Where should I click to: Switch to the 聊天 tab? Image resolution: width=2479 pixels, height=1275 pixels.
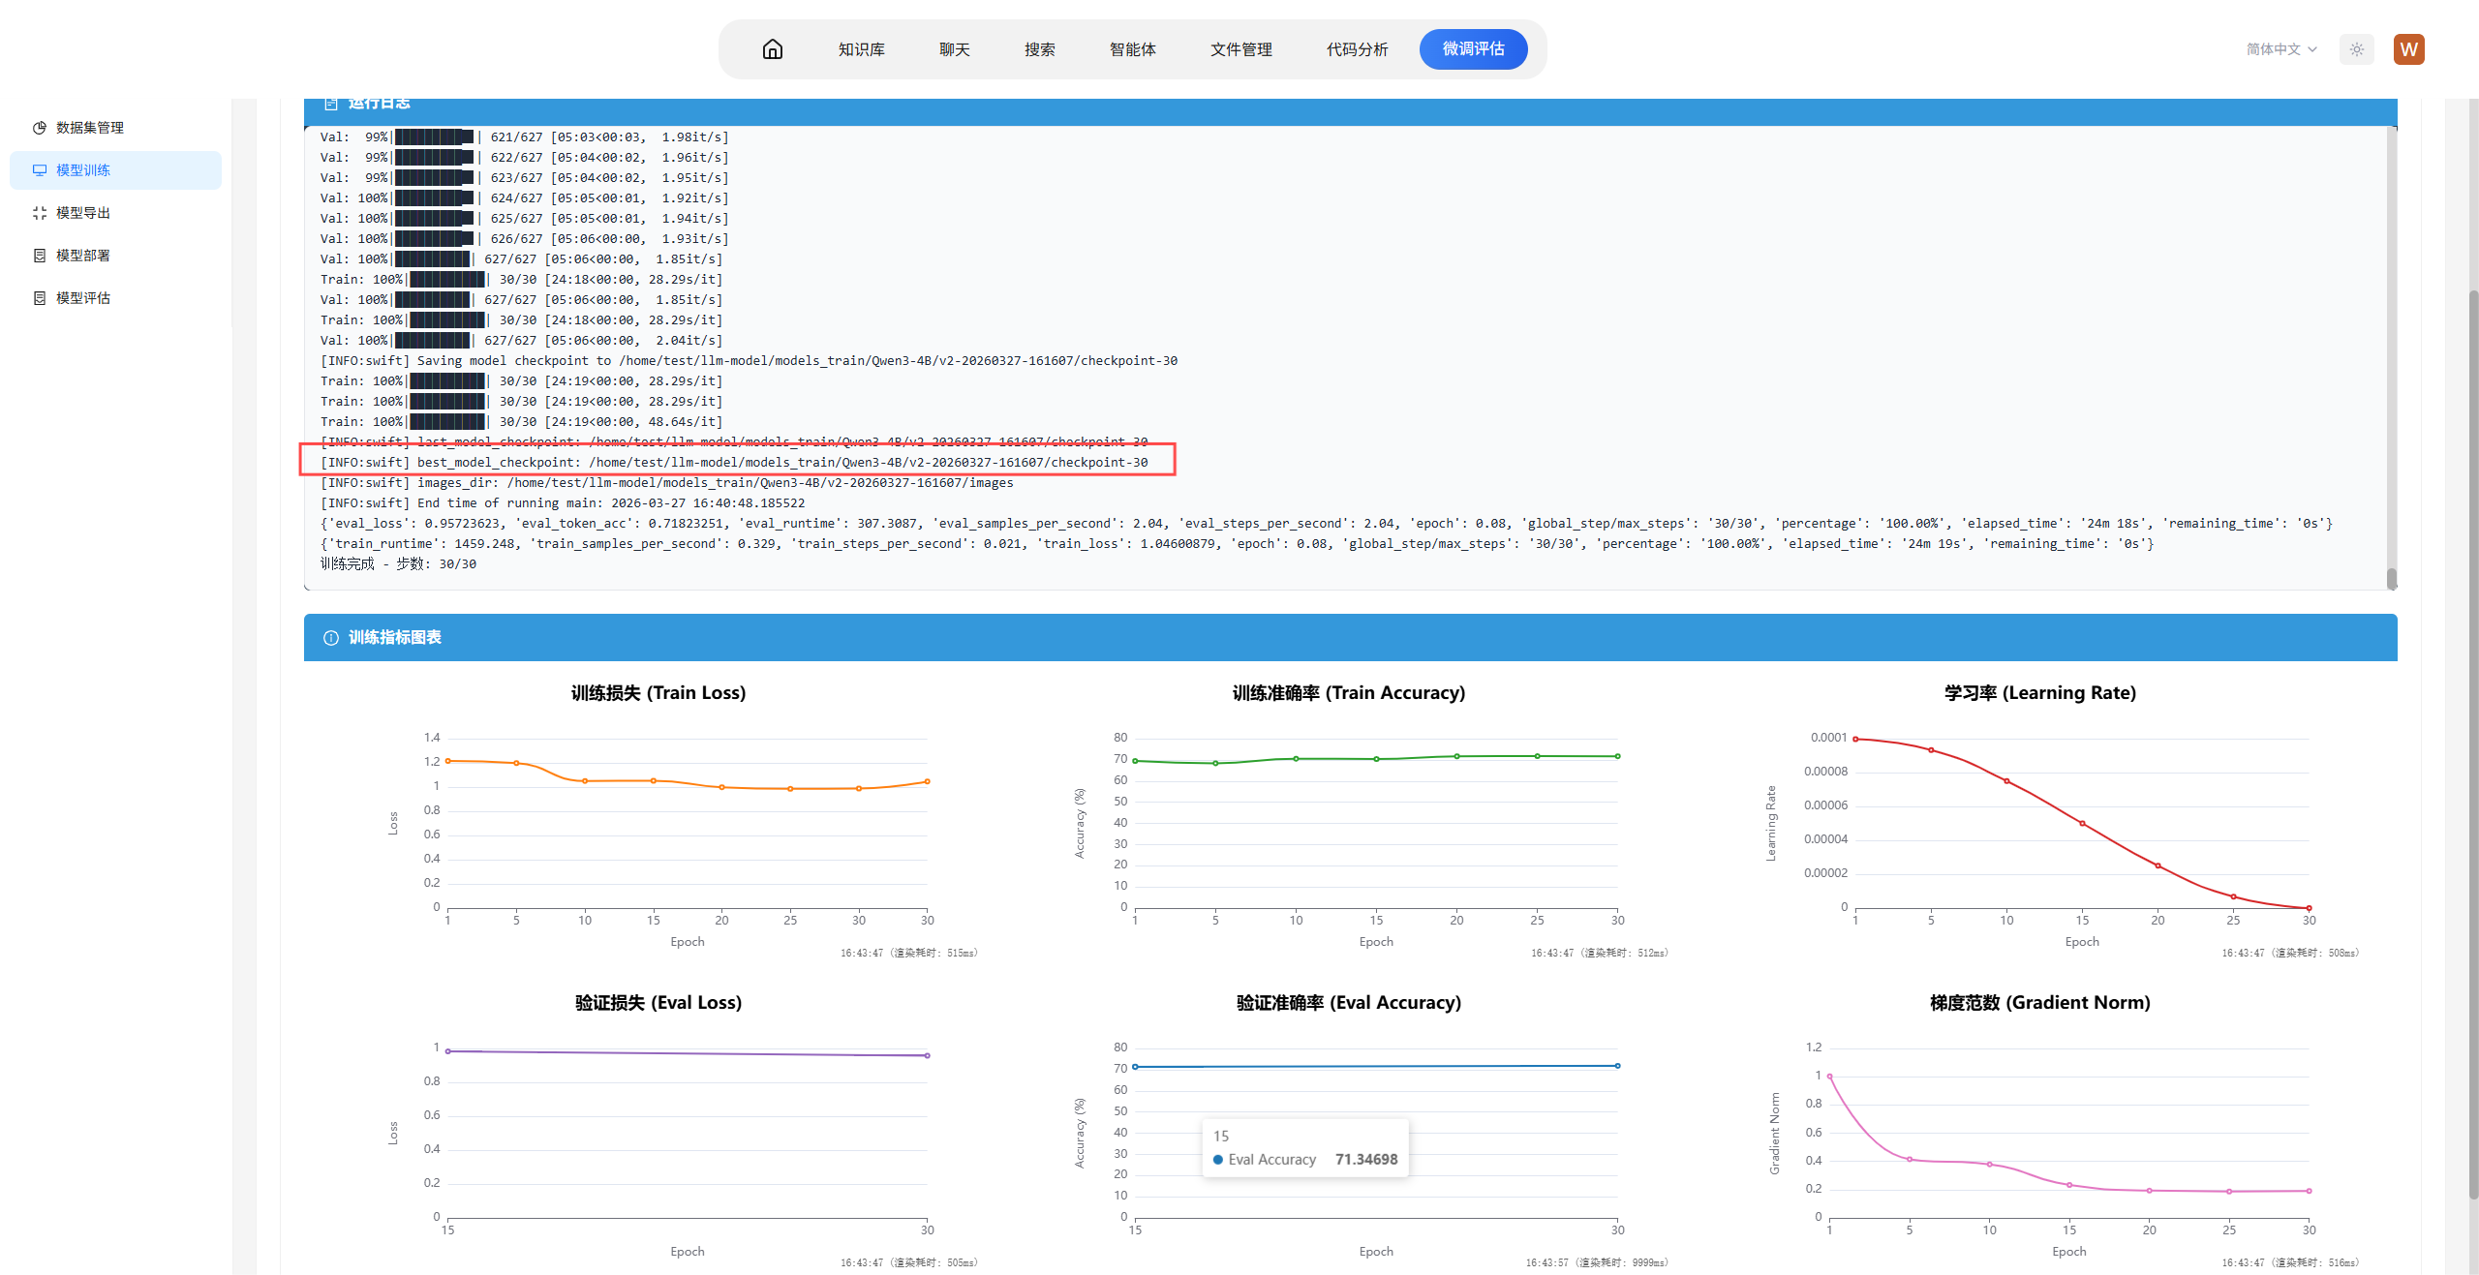954,49
